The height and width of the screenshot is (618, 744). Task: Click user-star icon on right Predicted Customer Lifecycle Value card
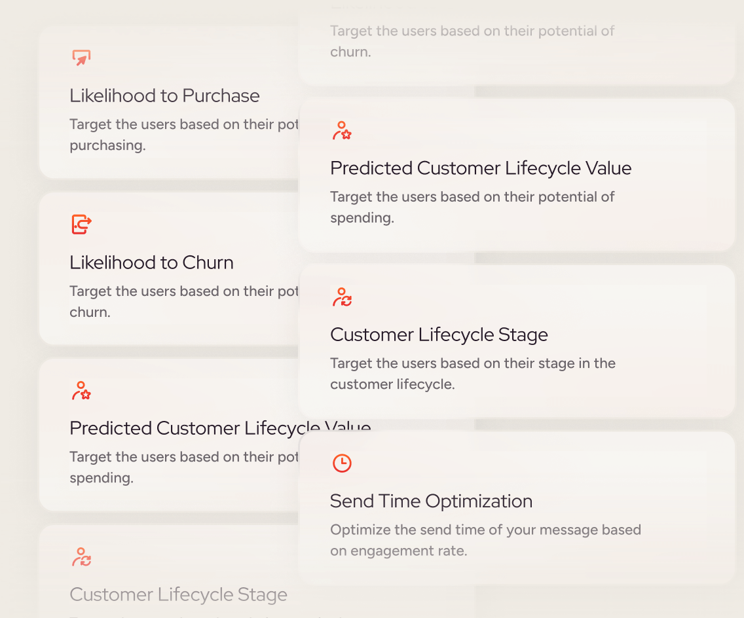point(342,131)
